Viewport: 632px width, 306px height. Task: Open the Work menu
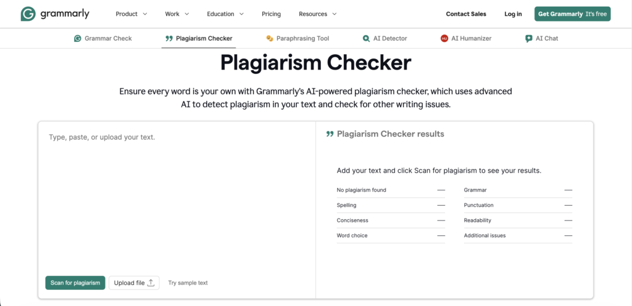coord(177,14)
